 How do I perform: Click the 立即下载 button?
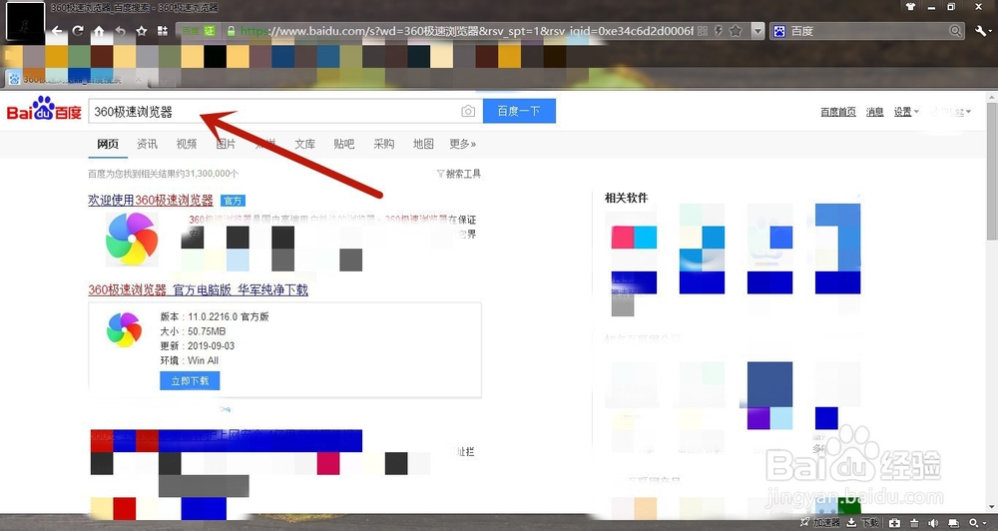[x=190, y=380]
